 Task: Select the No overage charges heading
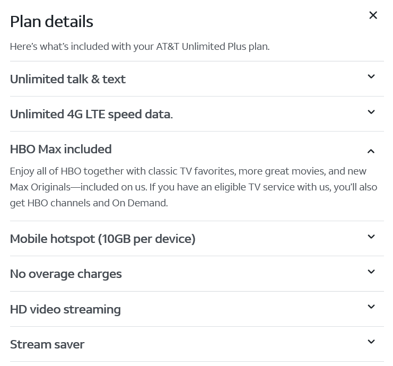(x=66, y=274)
